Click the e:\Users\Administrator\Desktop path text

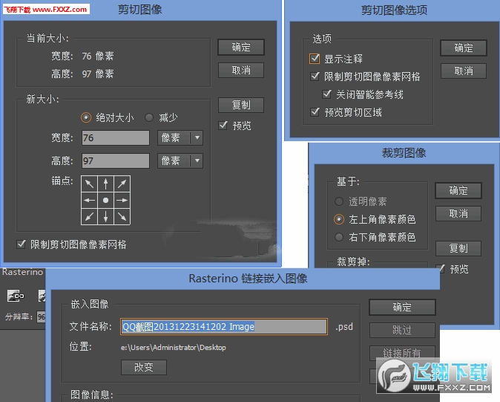(173, 348)
